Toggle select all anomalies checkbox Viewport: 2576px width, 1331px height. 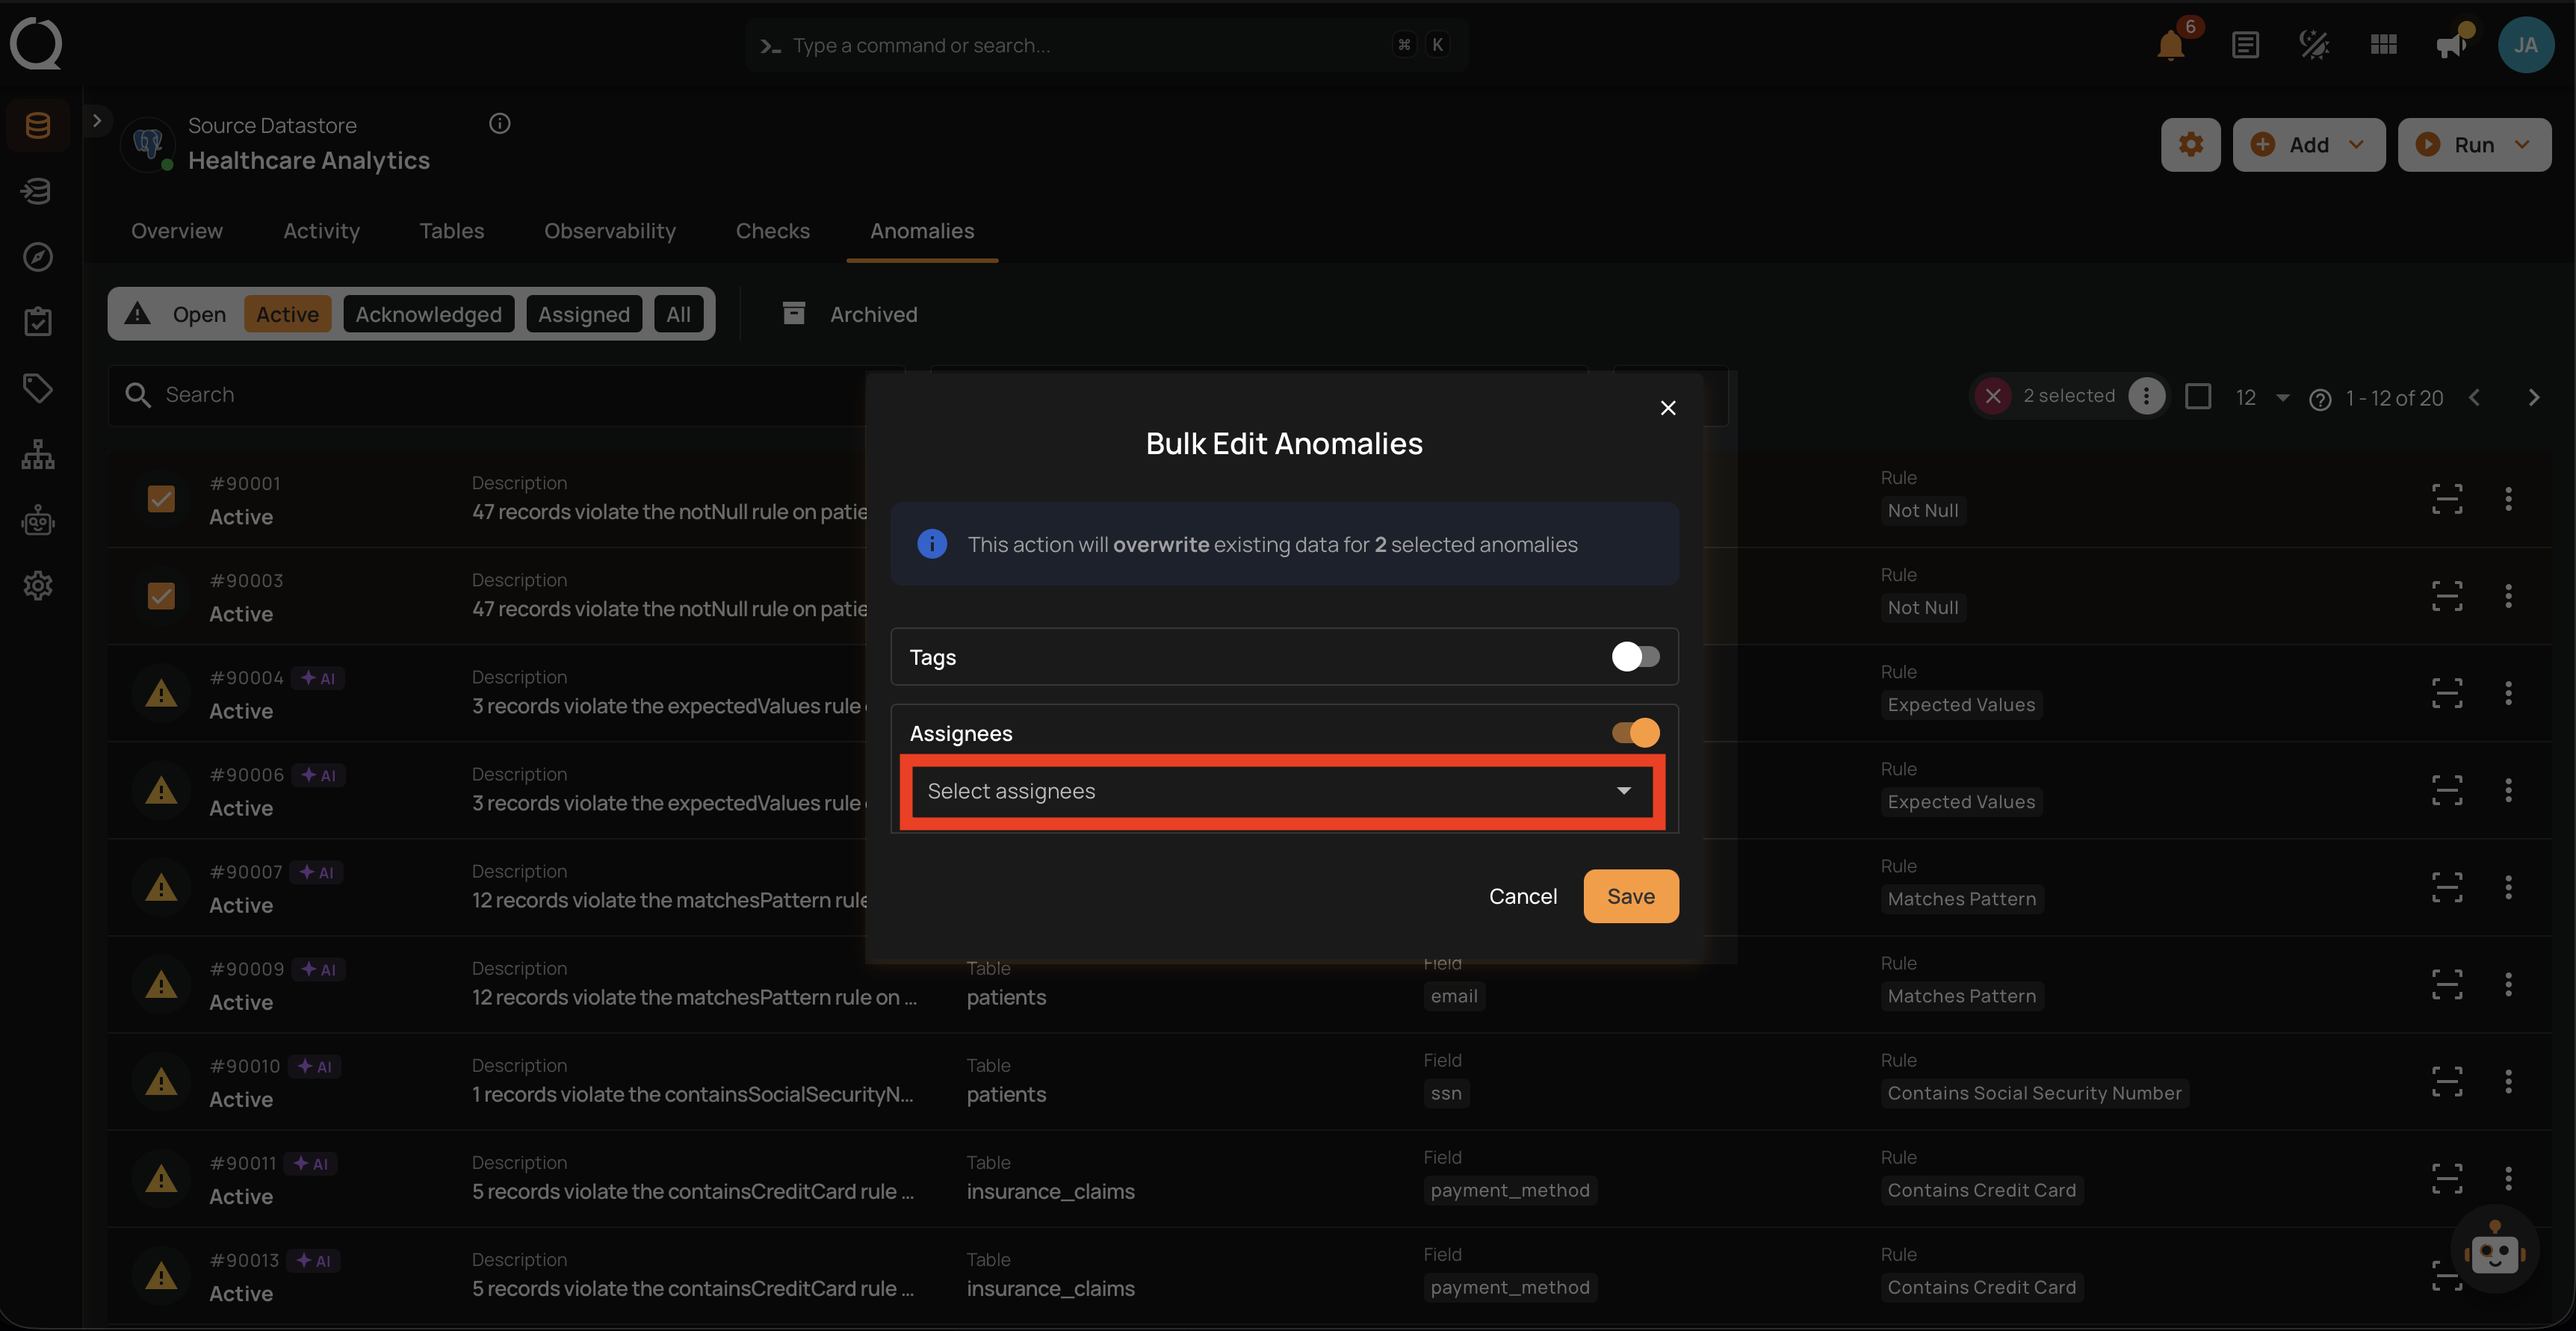point(2198,397)
